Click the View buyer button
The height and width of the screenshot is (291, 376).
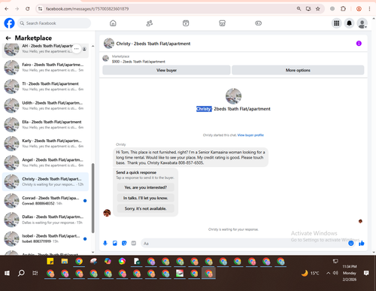[166, 70]
